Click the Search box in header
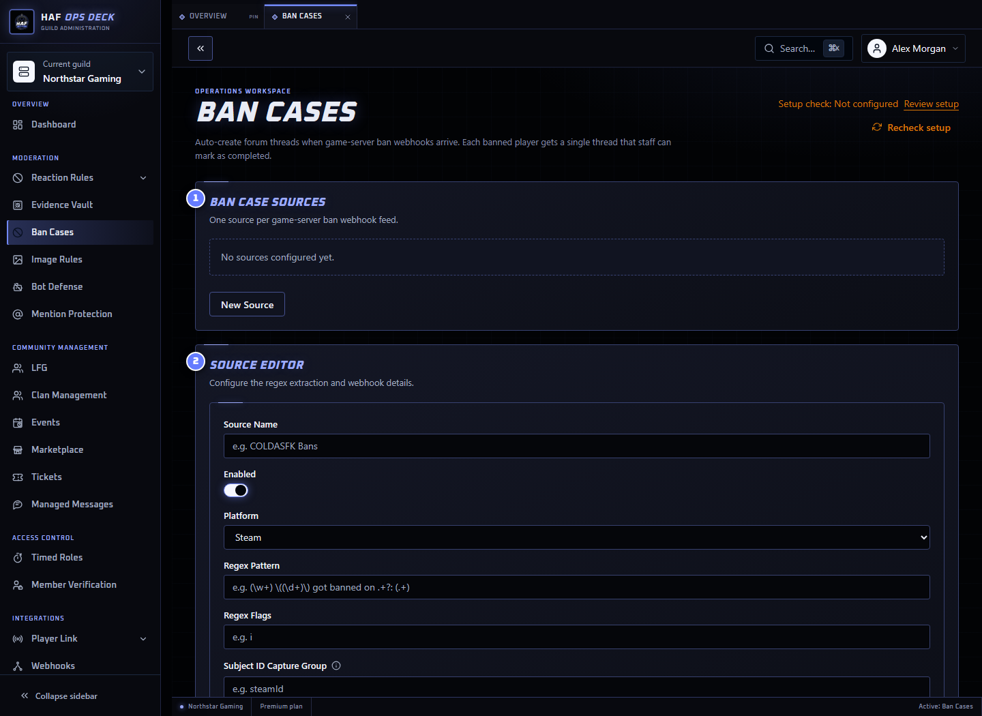Viewport: 982px width, 716px height. (x=804, y=48)
